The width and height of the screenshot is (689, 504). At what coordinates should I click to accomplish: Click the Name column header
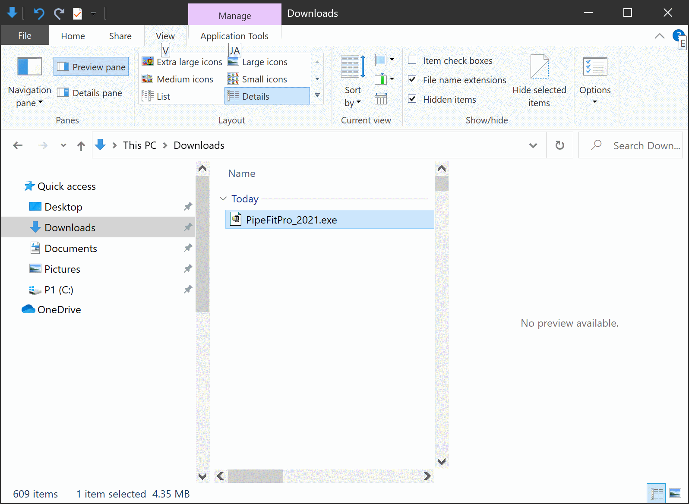click(x=242, y=173)
